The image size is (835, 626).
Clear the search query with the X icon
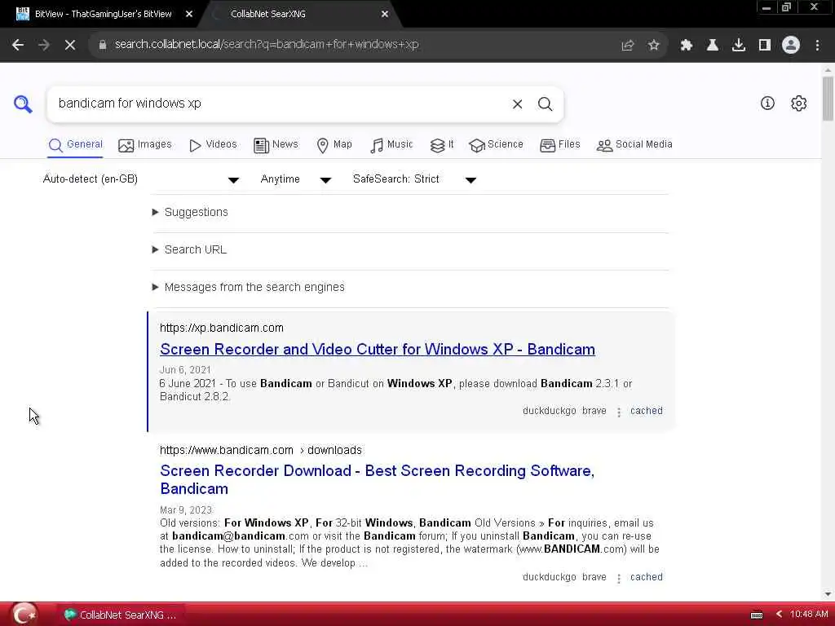(517, 104)
